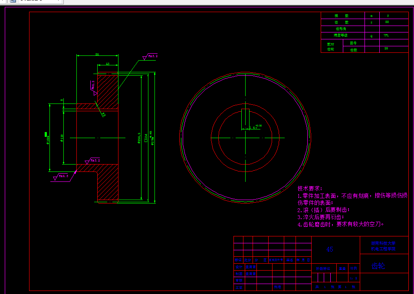Click the 批准 label in the title block
This screenshot has height=294, width=414.
coord(277,287)
